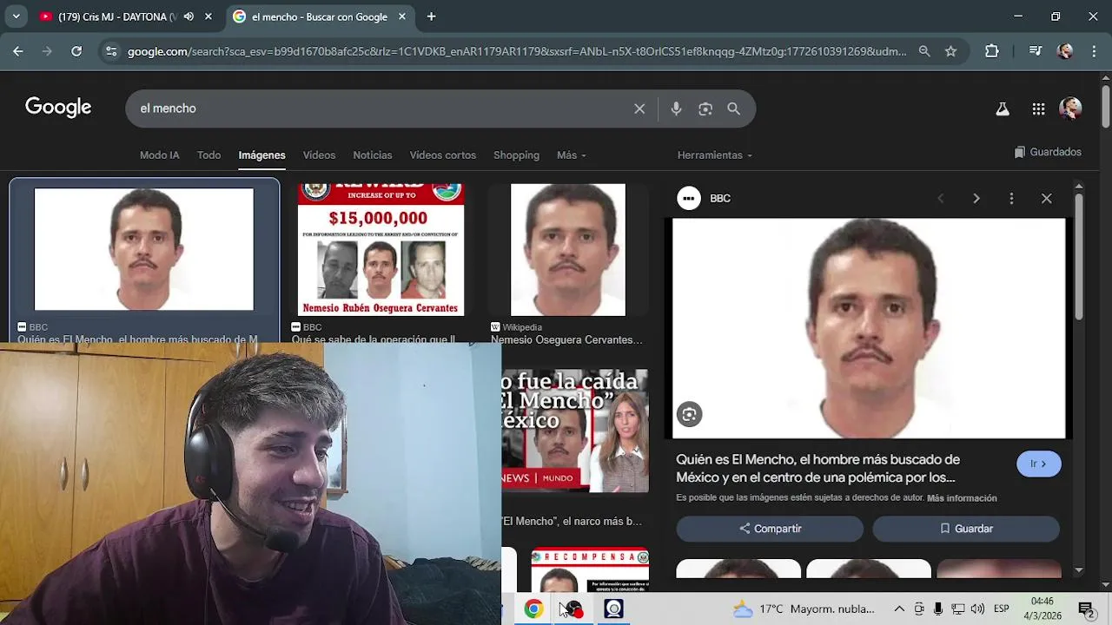Screen dimensions: 1112x625
Task: Mute the Cris MJ DAYTONA tab audio
Action: tap(189, 16)
